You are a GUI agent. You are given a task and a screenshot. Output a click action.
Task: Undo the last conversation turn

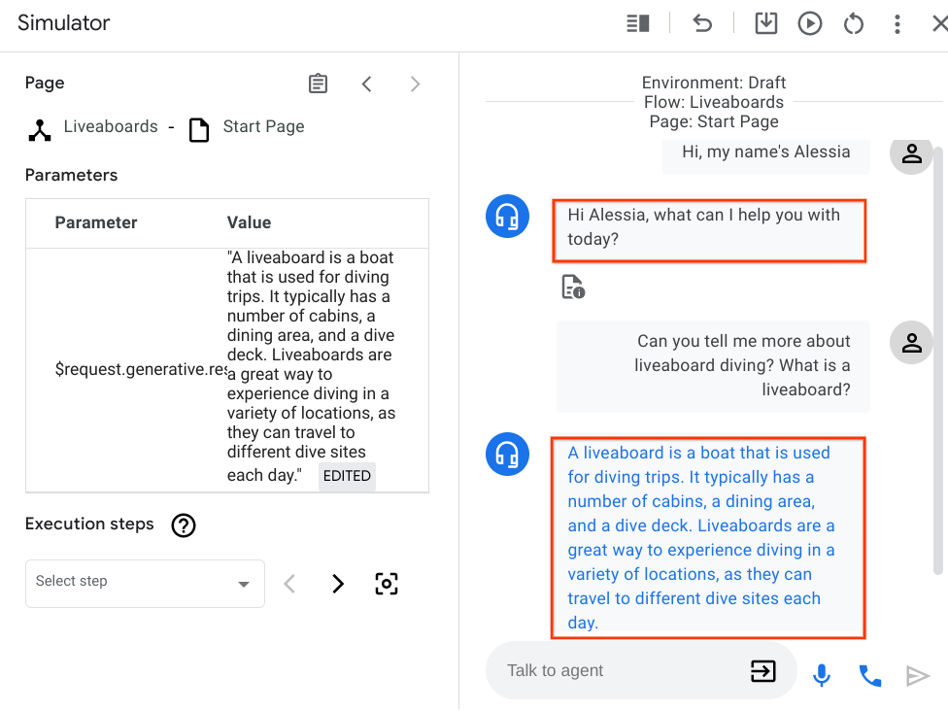[702, 23]
